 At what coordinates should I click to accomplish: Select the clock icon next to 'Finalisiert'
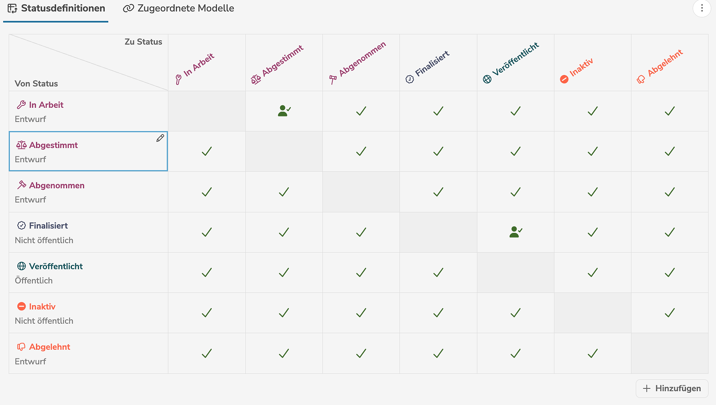(21, 225)
